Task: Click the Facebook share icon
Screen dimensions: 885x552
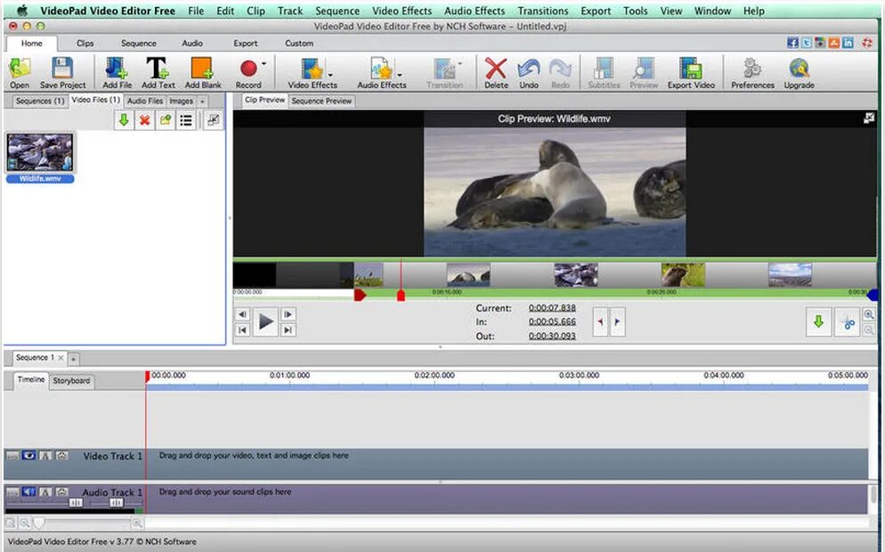Action: point(793,43)
